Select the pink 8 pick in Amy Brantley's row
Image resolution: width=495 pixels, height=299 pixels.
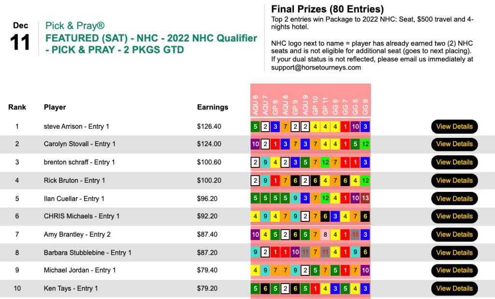[x=325, y=234]
